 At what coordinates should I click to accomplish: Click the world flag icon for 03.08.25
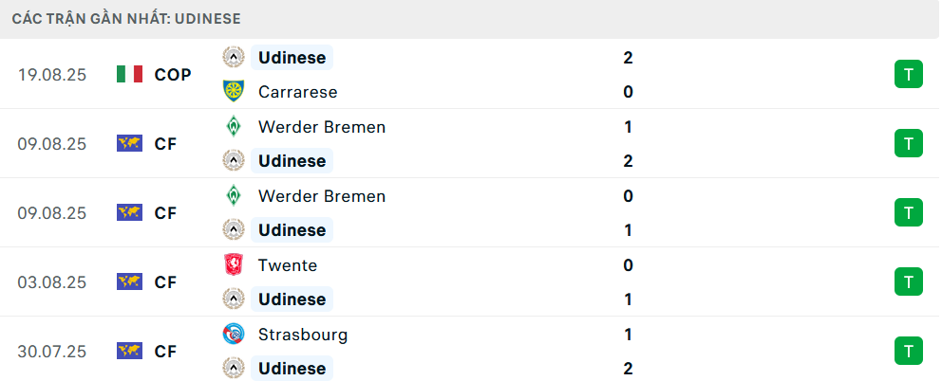129,282
